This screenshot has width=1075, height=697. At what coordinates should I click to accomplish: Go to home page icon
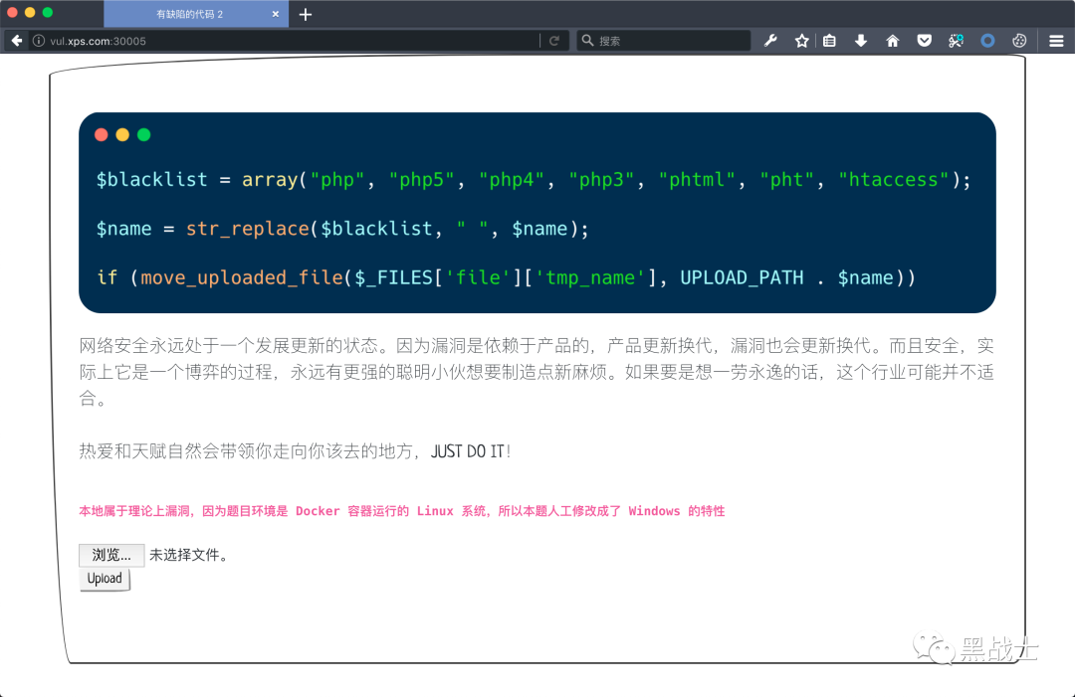pos(893,41)
